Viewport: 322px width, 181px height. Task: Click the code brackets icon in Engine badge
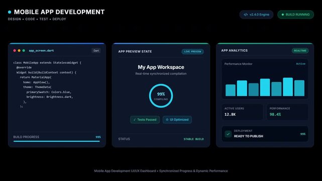tap(246, 15)
